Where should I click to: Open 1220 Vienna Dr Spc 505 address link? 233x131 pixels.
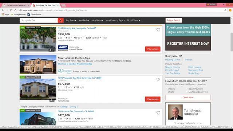[x=80, y=78]
